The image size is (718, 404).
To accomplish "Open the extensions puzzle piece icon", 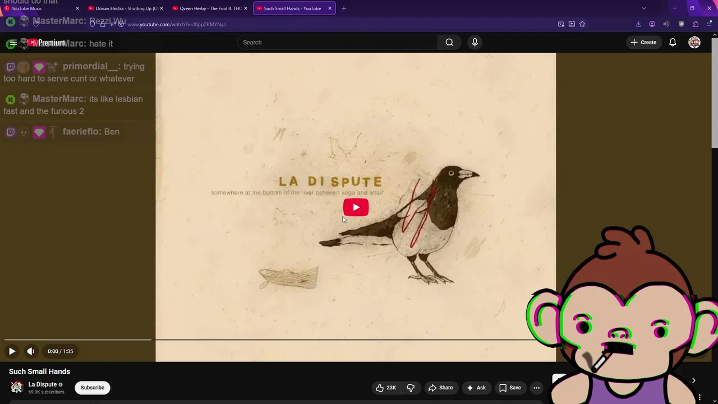I will click(x=696, y=24).
